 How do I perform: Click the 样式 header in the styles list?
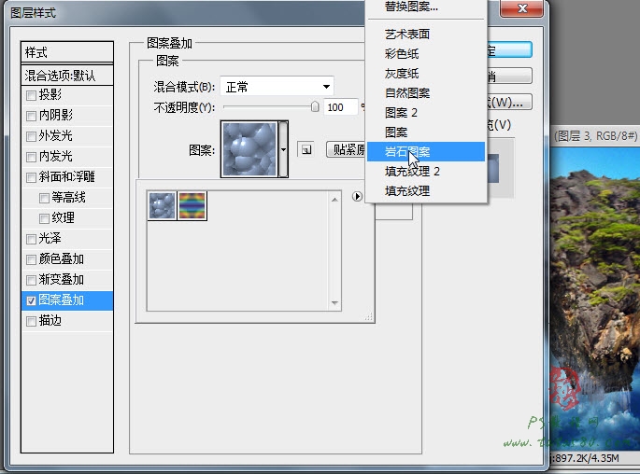(x=67, y=52)
